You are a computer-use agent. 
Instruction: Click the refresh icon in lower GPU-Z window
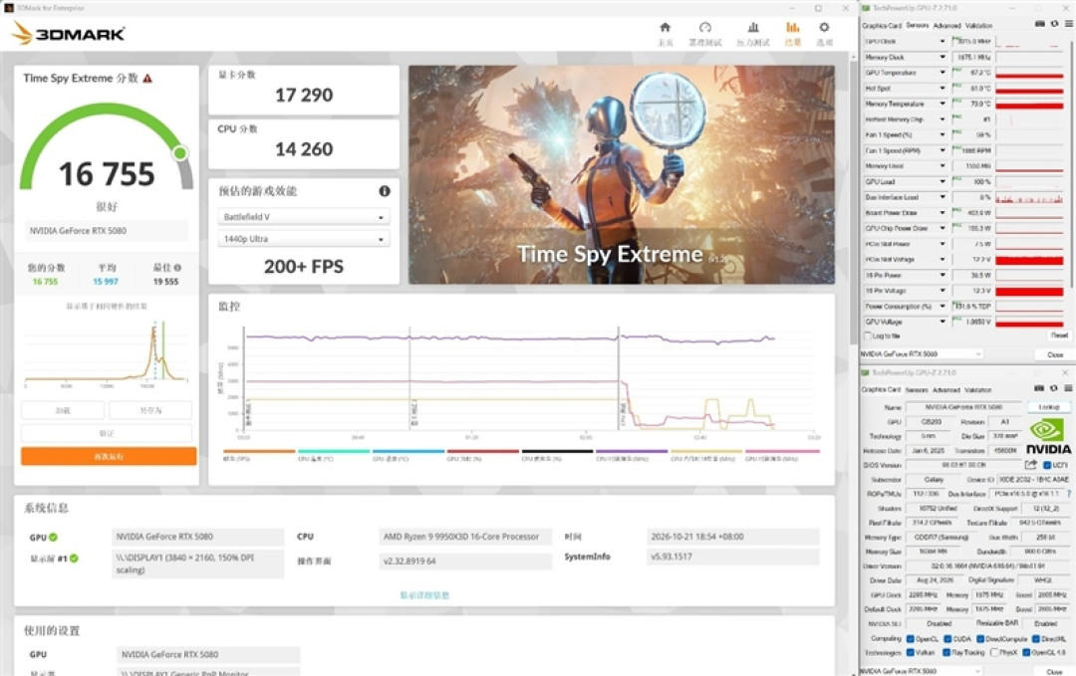(x=1054, y=388)
